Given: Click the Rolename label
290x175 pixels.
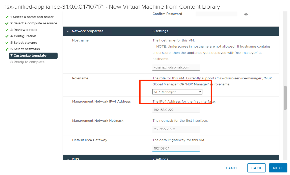Looking at the screenshot, I should tap(80, 78).
